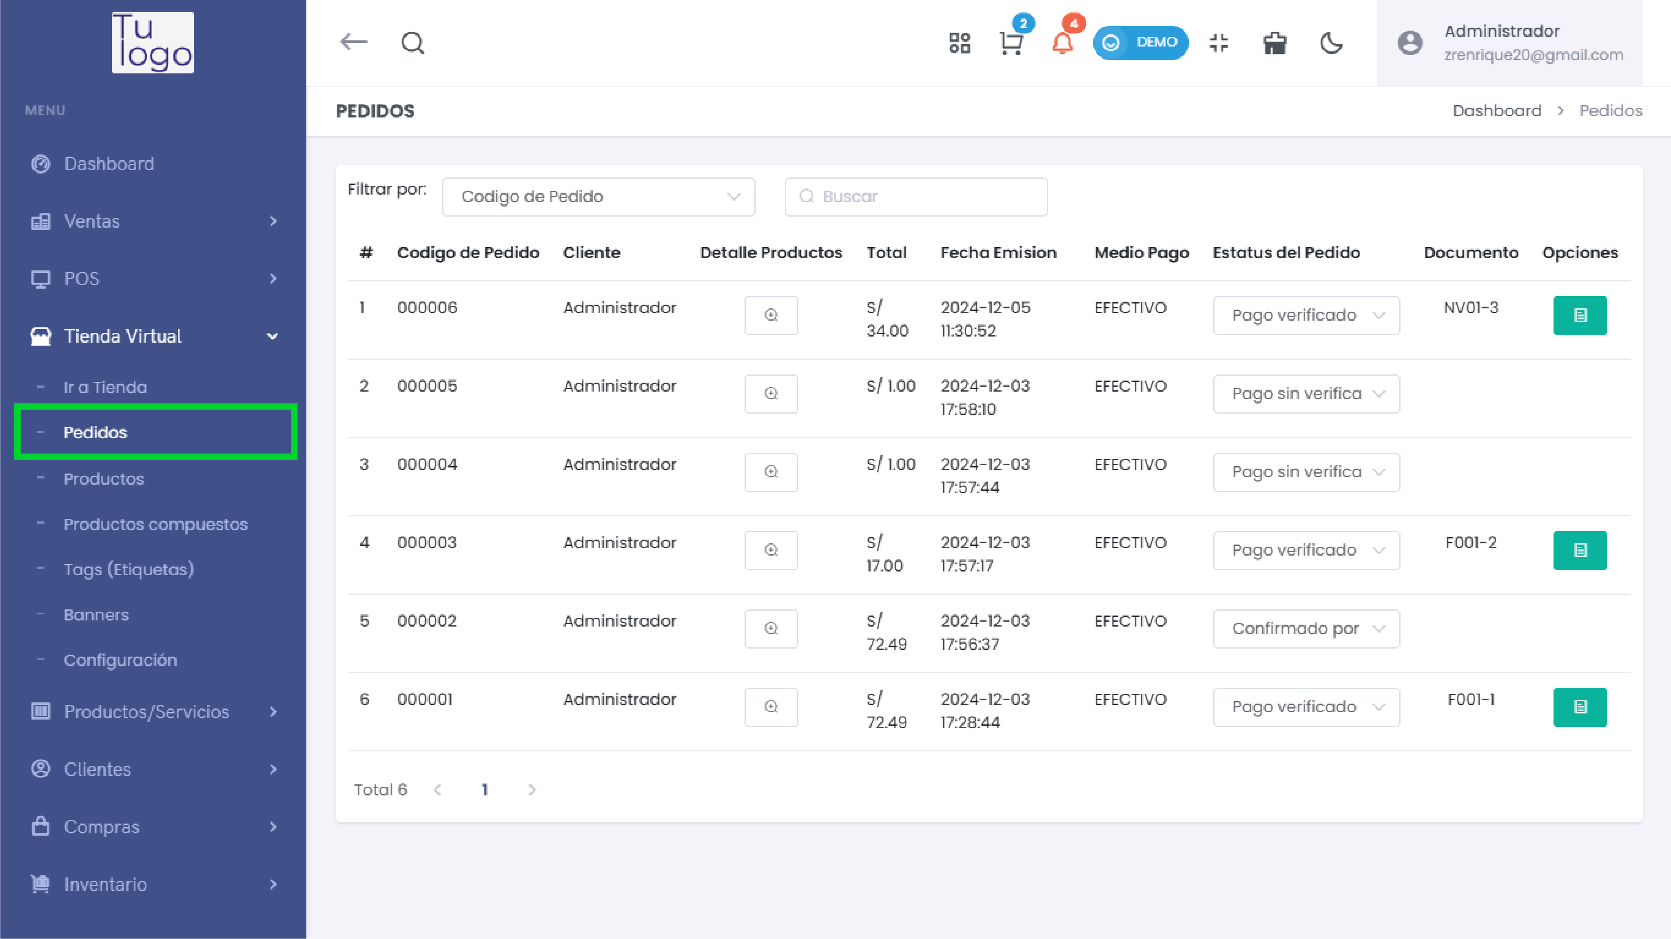Click page 1 in pagination
This screenshot has width=1671, height=939.
[485, 789]
